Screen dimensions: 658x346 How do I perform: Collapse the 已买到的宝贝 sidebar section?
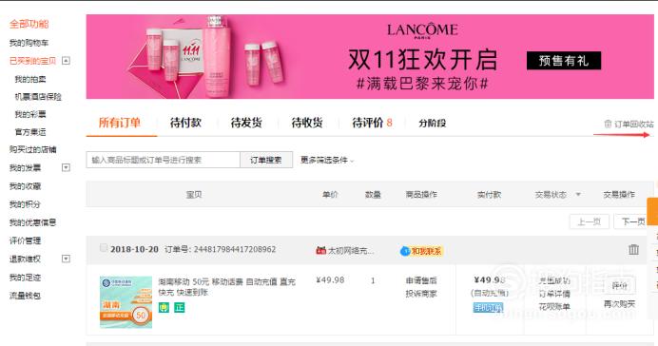[x=66, y=61]
